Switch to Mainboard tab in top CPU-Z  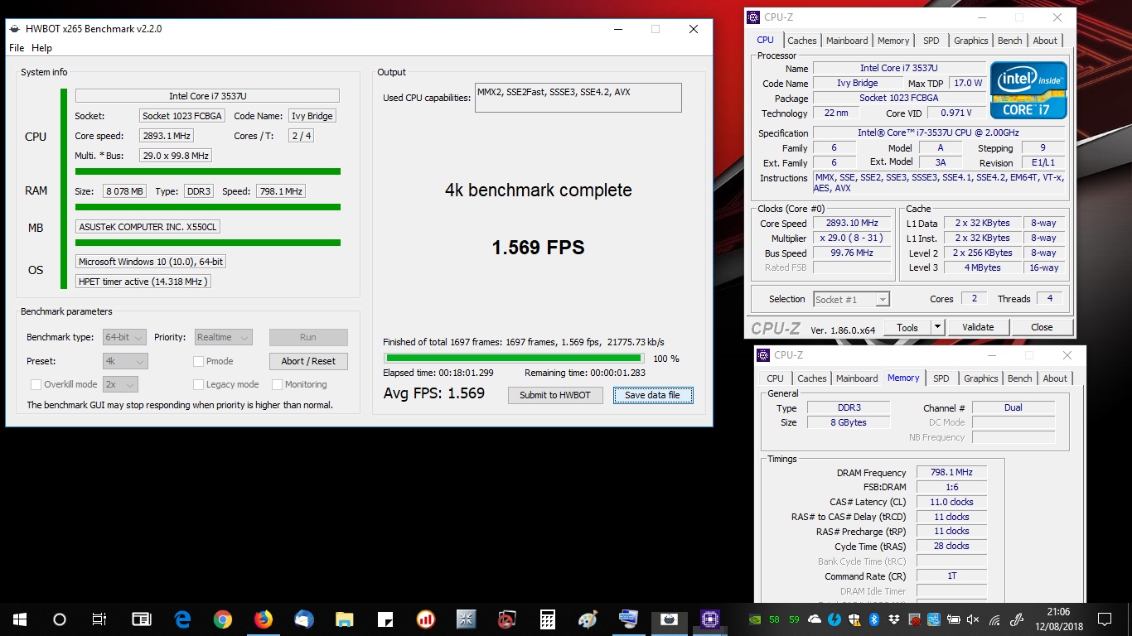click(x=847, y=41)
